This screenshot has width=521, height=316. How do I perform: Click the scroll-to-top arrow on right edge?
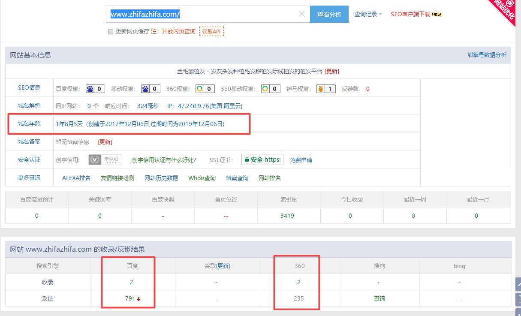pyautogui.click(x=518, y=284)
